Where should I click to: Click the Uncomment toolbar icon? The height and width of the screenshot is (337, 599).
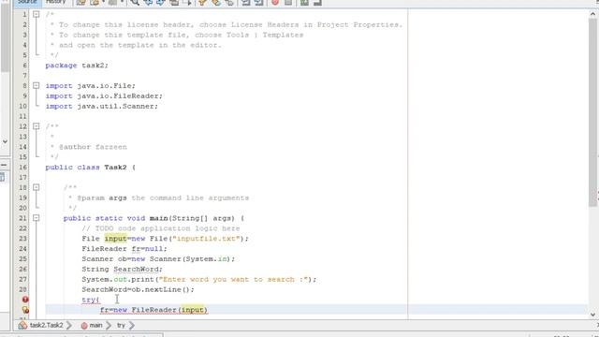(317, 2)
